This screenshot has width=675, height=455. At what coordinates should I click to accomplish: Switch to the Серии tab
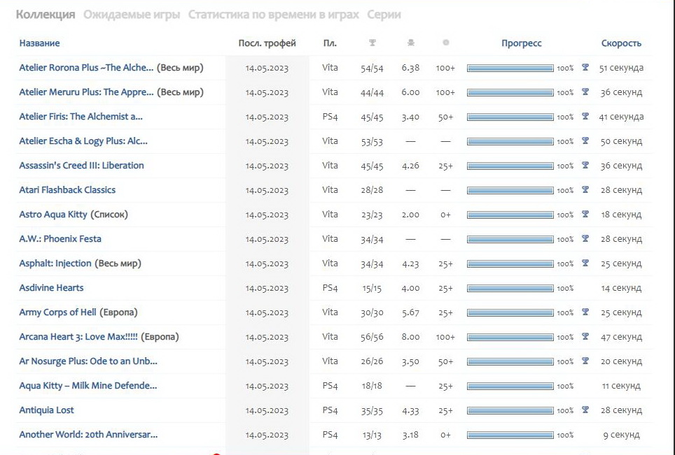384,15
